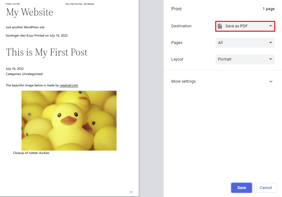Select the Print dialog title
This screenshot has width=282, height=197.
pyautogui.click(x=176, y=9)
